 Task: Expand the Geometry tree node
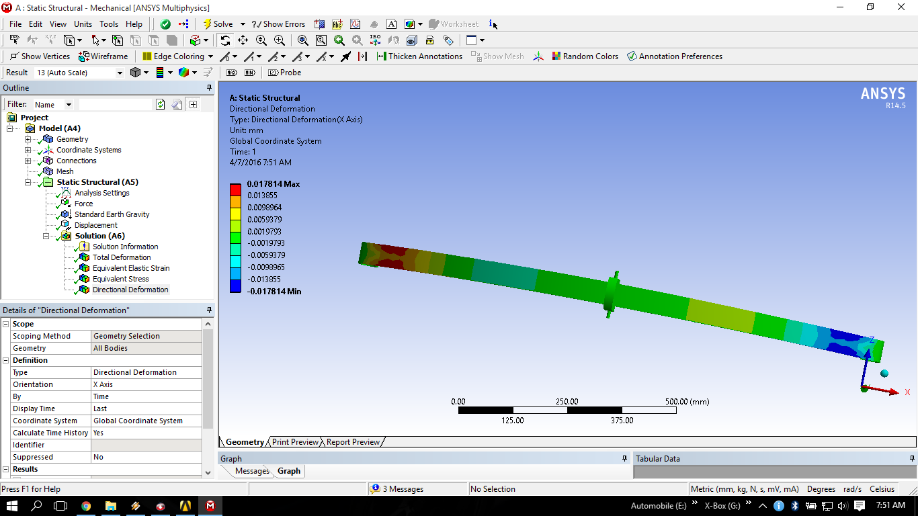click(x=28, y=139)
